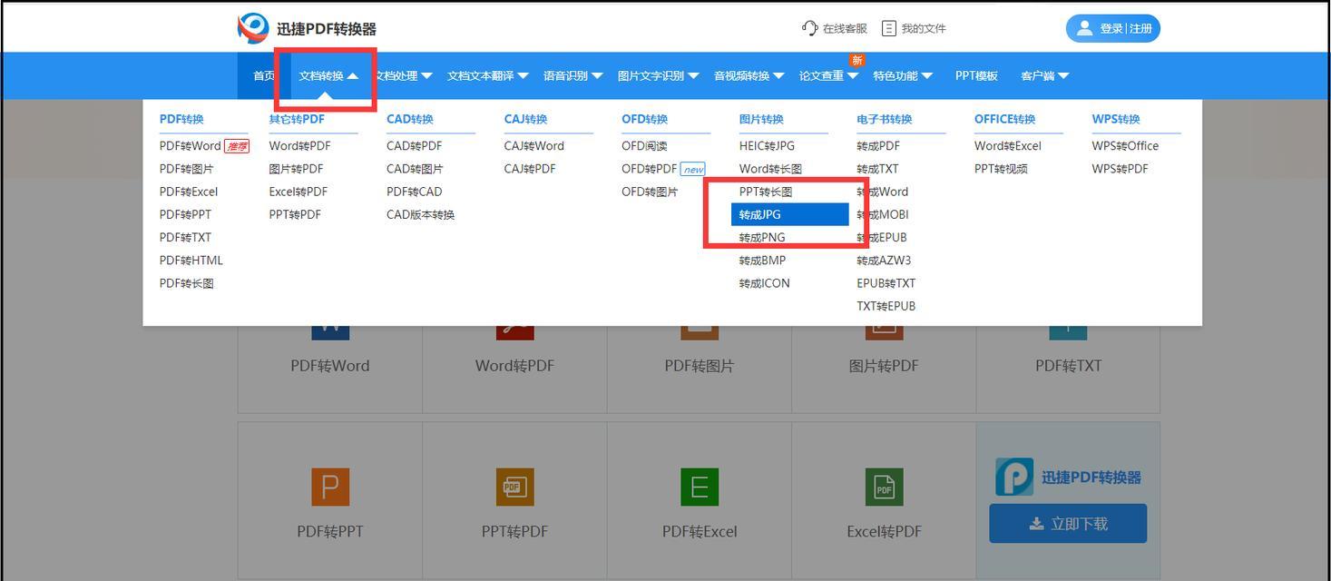Select PDF转PPT under PDF转换 column
This screenshot has width=1331, height=581.
[x=186, y=214]
